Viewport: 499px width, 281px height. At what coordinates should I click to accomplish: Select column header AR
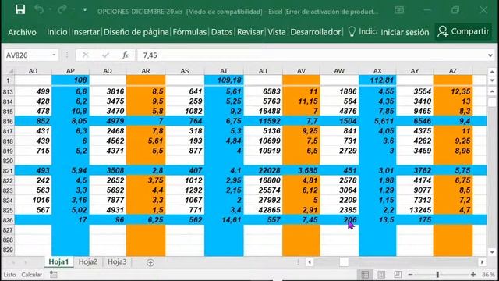[146, 71]
